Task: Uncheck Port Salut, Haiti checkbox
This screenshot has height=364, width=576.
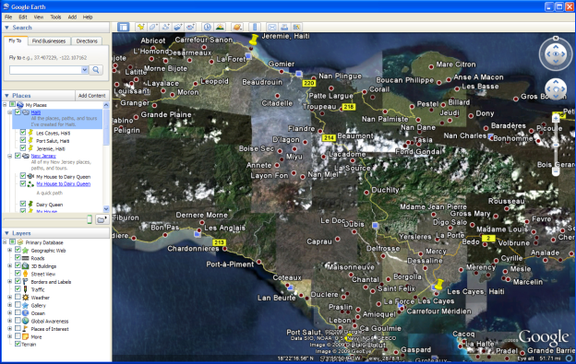Action: click(x=23, y=140)
